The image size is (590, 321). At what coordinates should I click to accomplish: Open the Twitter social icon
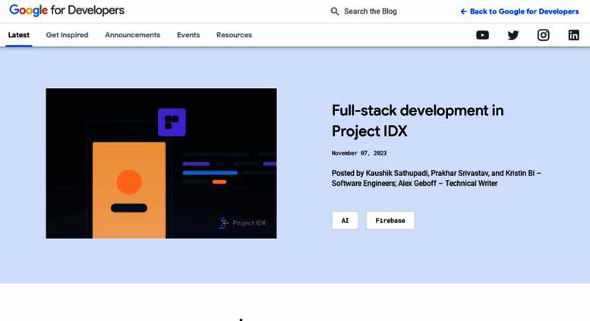click(513, 35)
